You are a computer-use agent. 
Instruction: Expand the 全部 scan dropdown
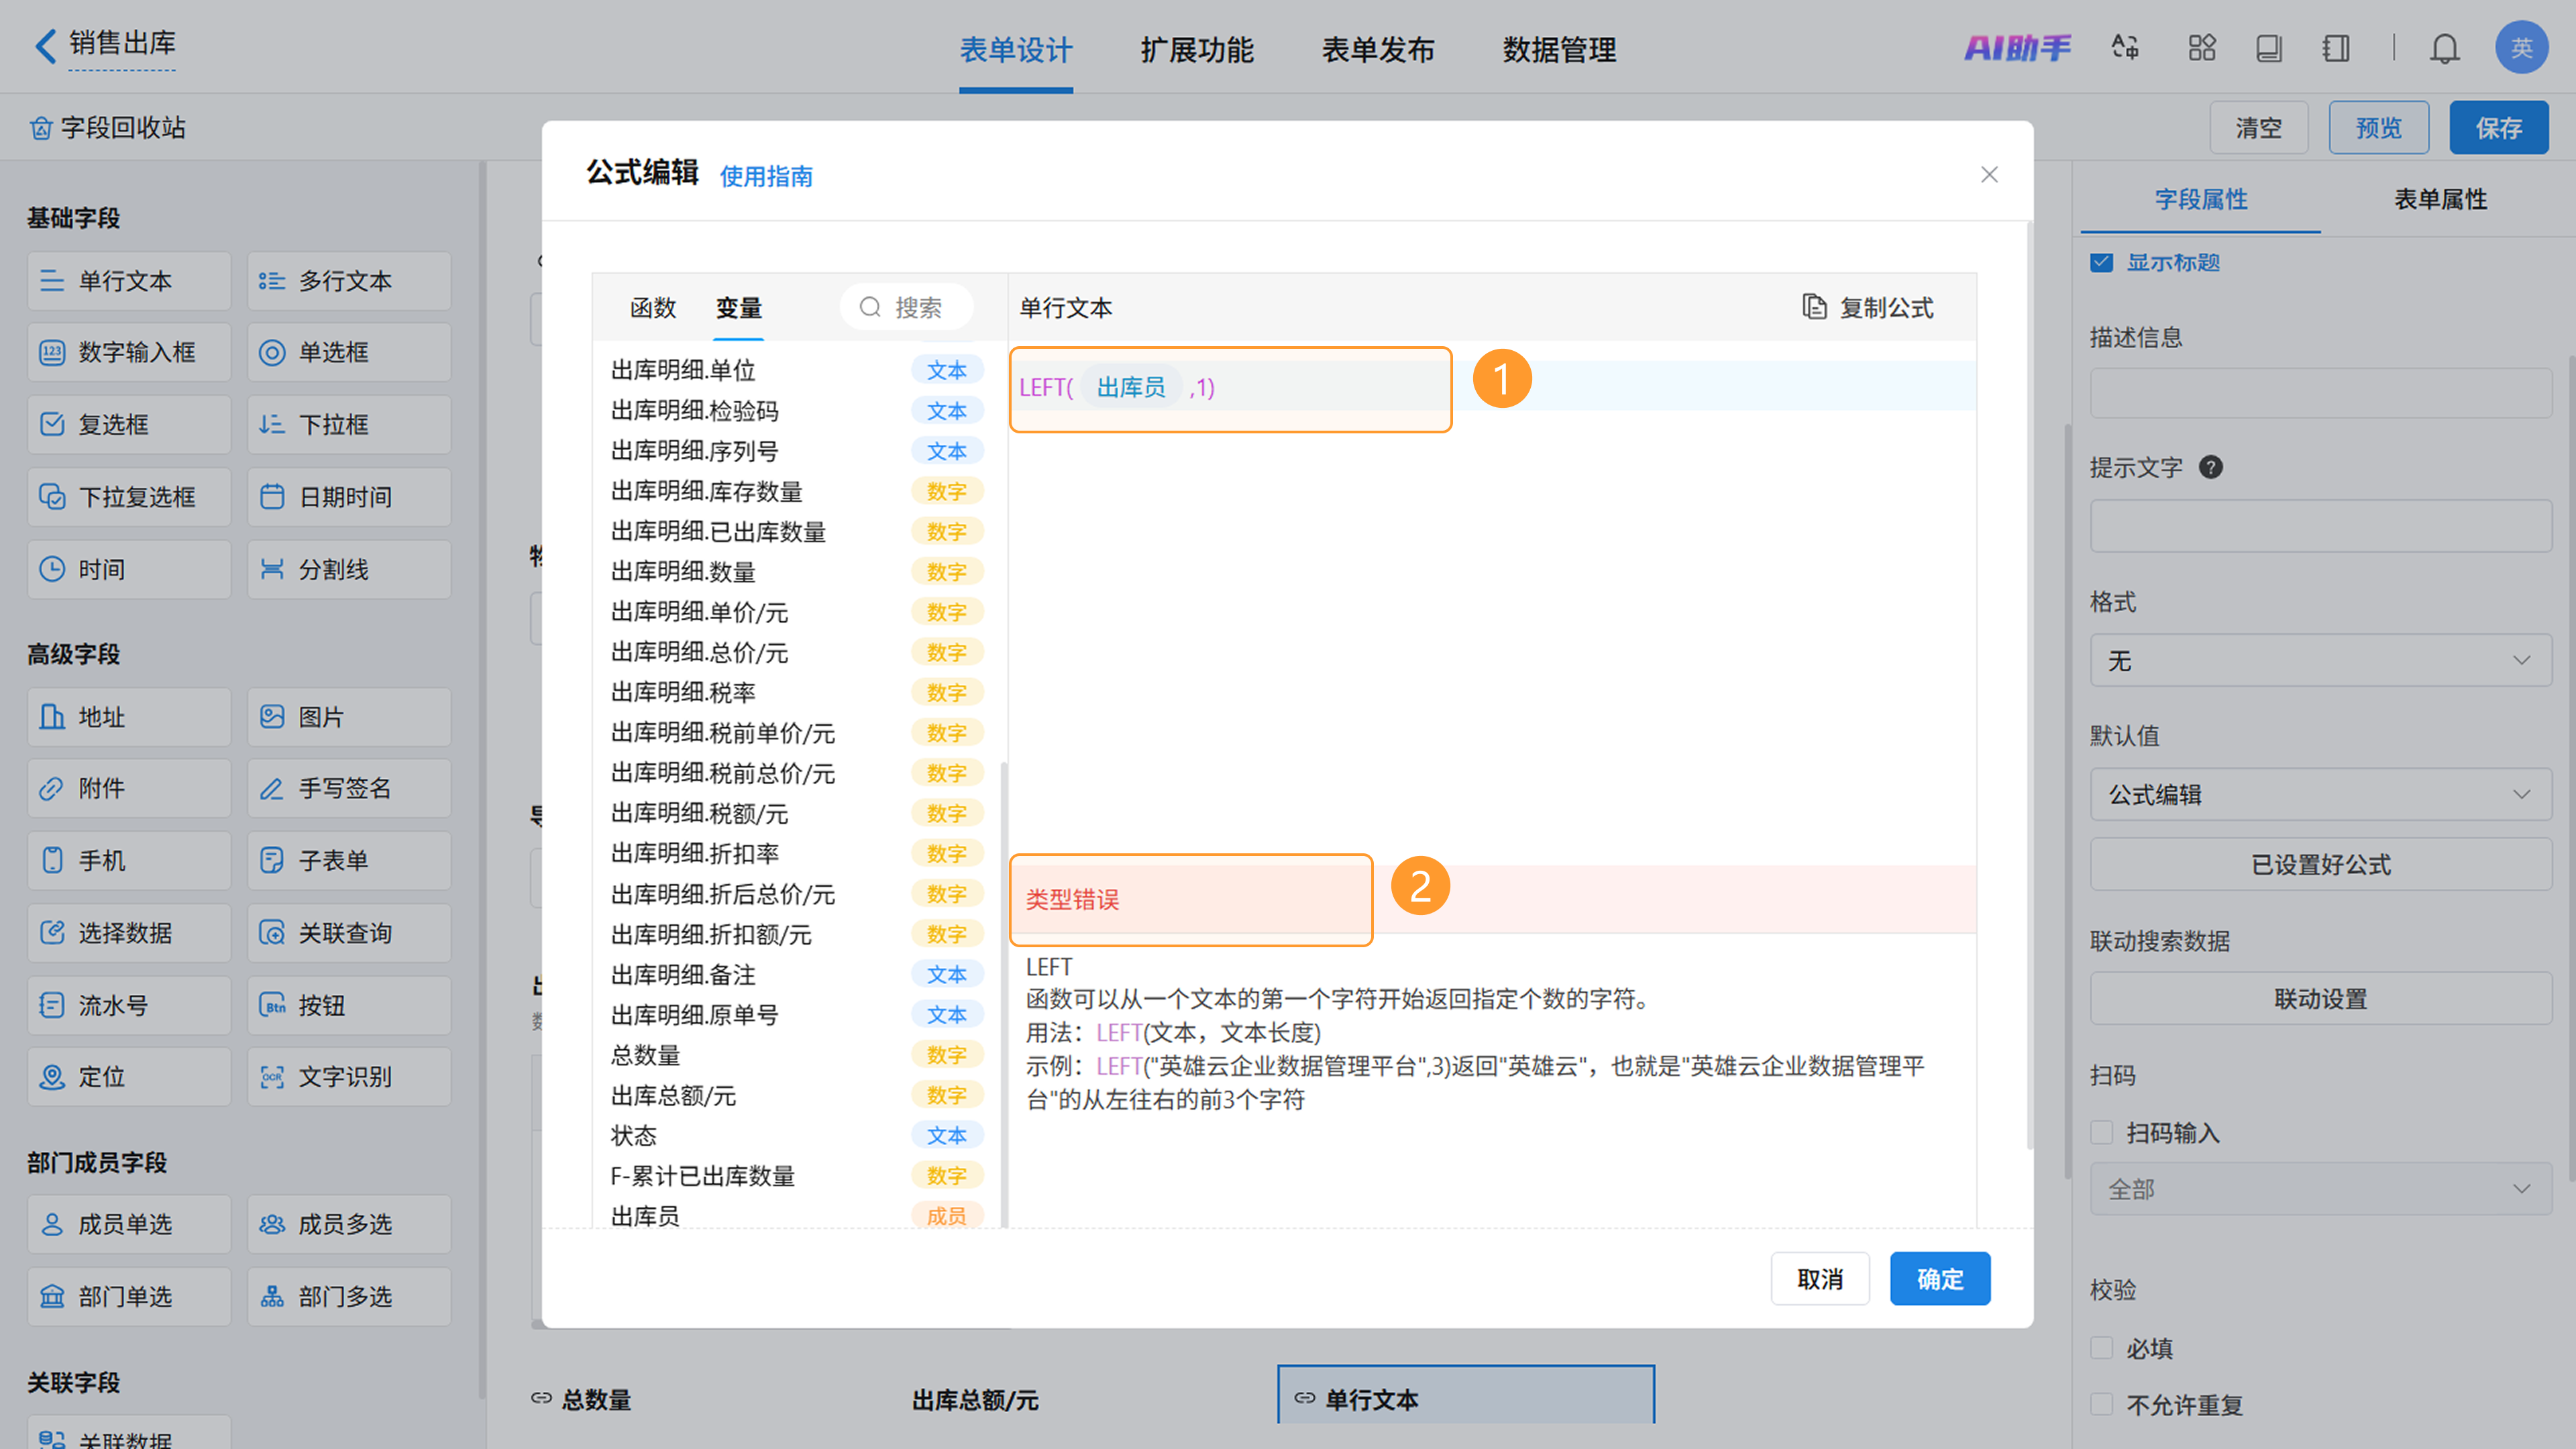[x=2320, y=1189]
